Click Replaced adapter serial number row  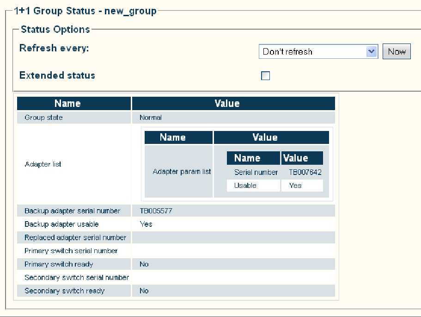pyautogui.click(x=176, y=237)
